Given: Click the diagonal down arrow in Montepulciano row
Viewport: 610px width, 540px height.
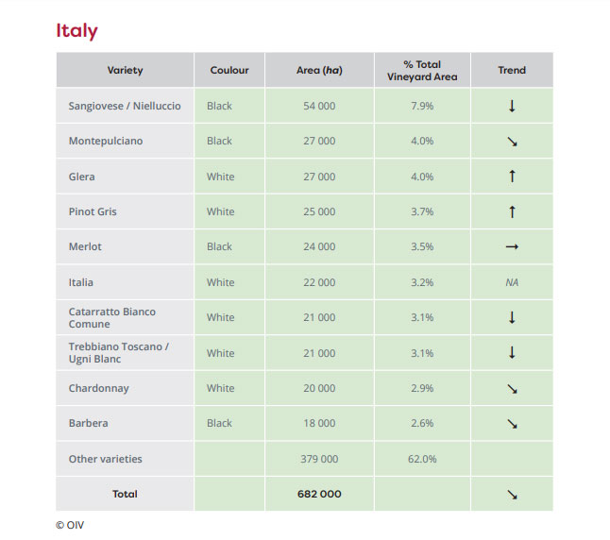Looking at the screenshot, I should 512,142.
